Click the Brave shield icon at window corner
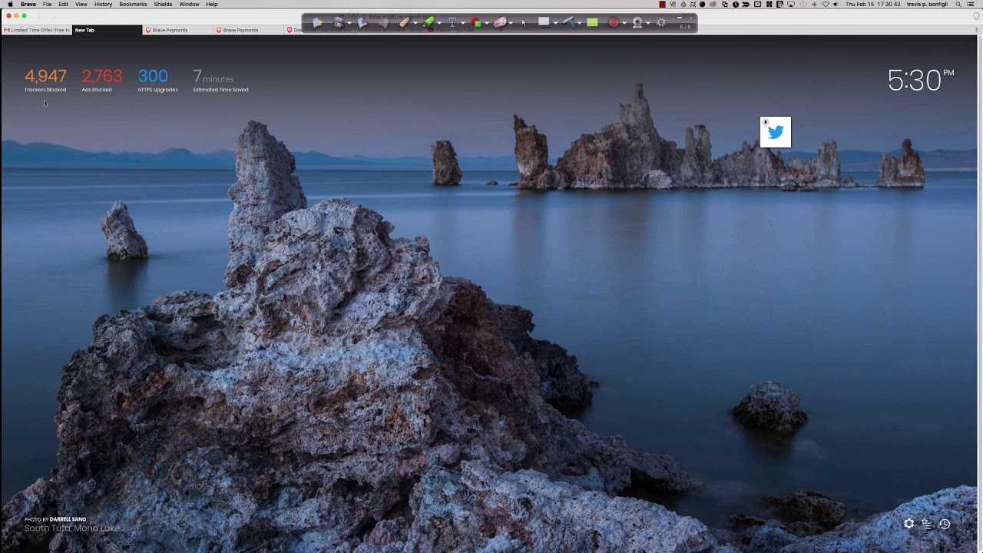Image resolution: width=983 pixels, height=553 pixels. (x=976, y=16)
